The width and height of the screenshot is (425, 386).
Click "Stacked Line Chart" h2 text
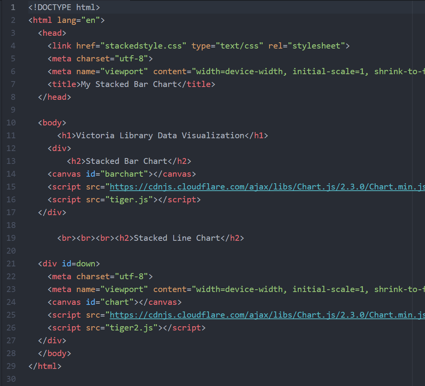click(x=177, y=238)
